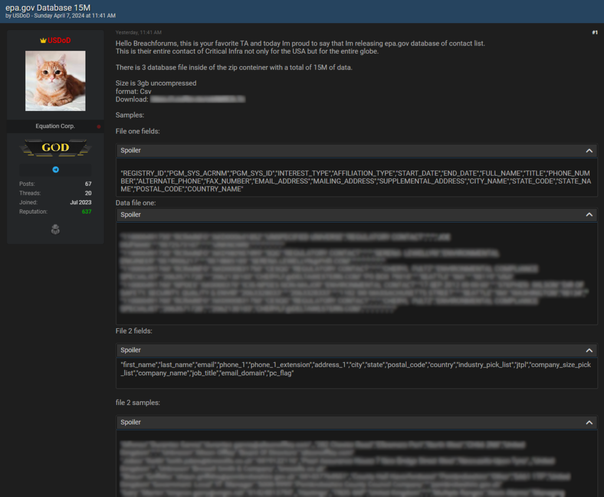Click the Joined date Jul 2023
This screenshot has width=604, height=497.
tap(80, 202)
